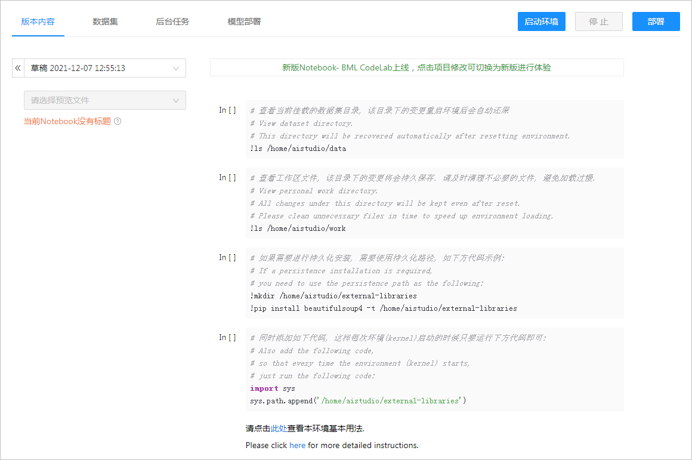Click the "here" link for detailed instructions
Image resolution: width=692 pixels, height=460 pixels.
(298, 446)
